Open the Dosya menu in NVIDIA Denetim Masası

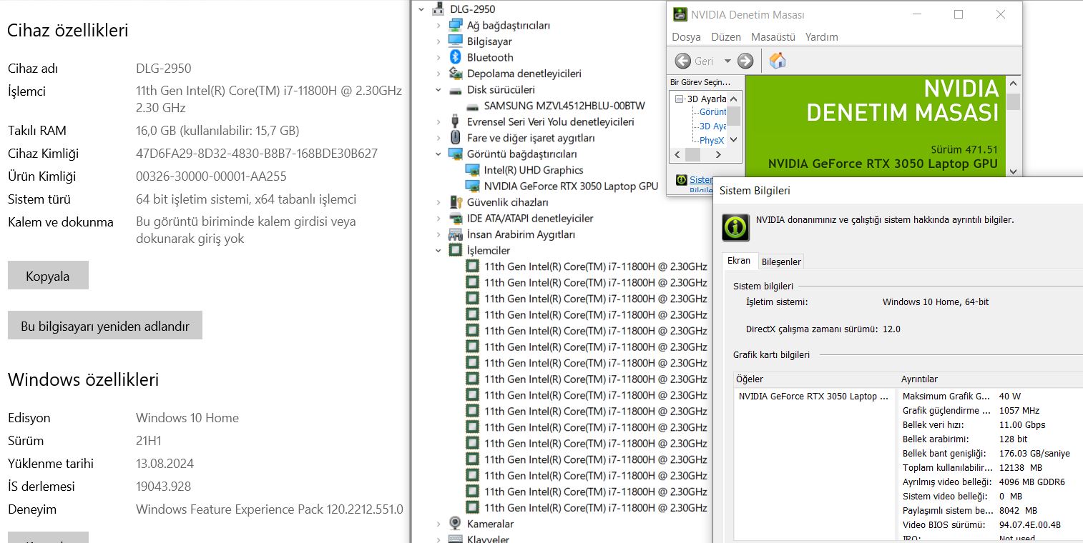[x=686, y=37]
